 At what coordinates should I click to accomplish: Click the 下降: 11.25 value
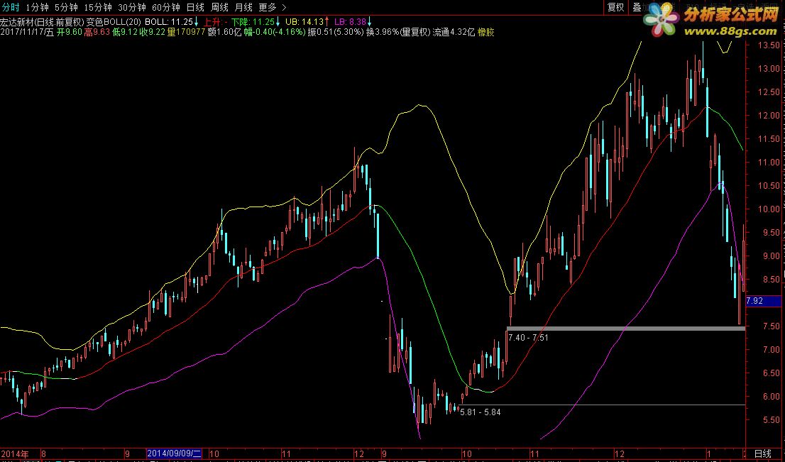pos(253,22)
